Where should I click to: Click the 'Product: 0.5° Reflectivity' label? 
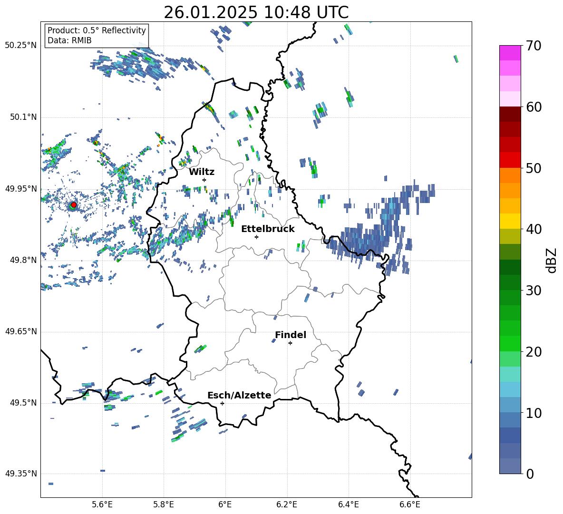(97, 30)
